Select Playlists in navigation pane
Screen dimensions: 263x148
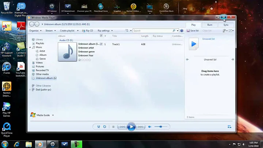[x=40, y=43]
